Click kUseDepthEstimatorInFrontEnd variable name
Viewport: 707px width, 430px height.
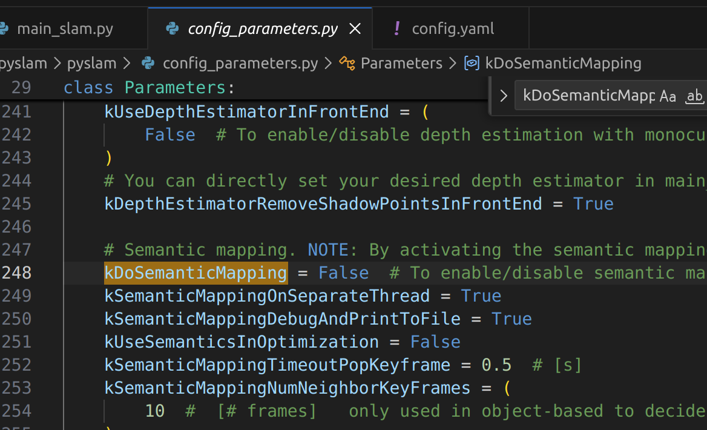click(246, 112)
